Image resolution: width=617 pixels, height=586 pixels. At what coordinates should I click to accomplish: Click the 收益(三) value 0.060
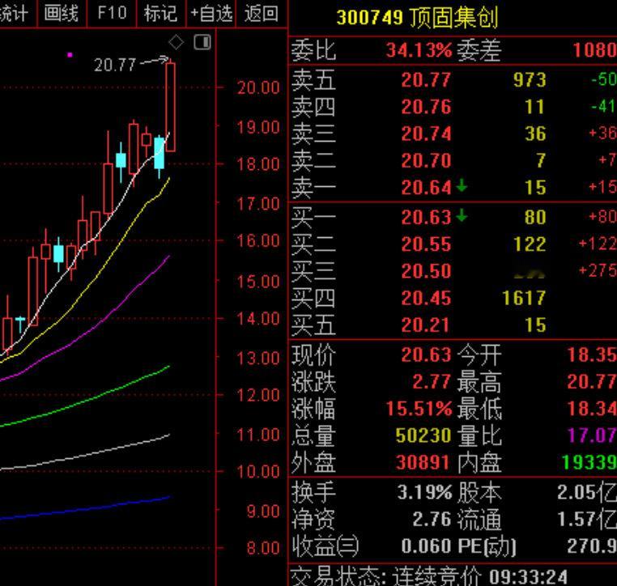click(x=426, y=546)
